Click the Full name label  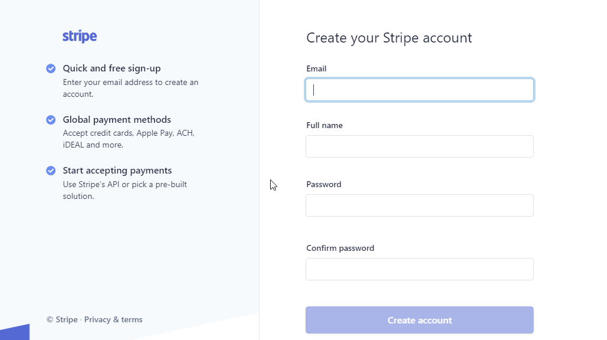click(x=324, y=125)
